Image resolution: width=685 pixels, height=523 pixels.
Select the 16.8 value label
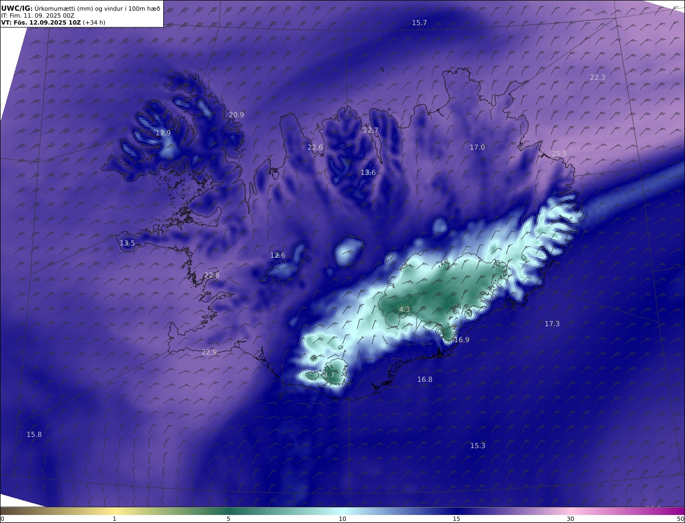(424, 379)
